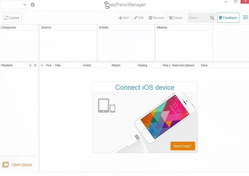Image resolution: width=249 pixels, height=176 pixels.
Task: Click the Need help? button
Action: pyautogui.click(x=183, y=146)
